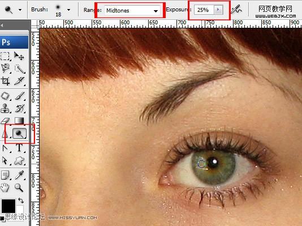Click the Ps logo header

pyautogui.click(x=14, y=42)
